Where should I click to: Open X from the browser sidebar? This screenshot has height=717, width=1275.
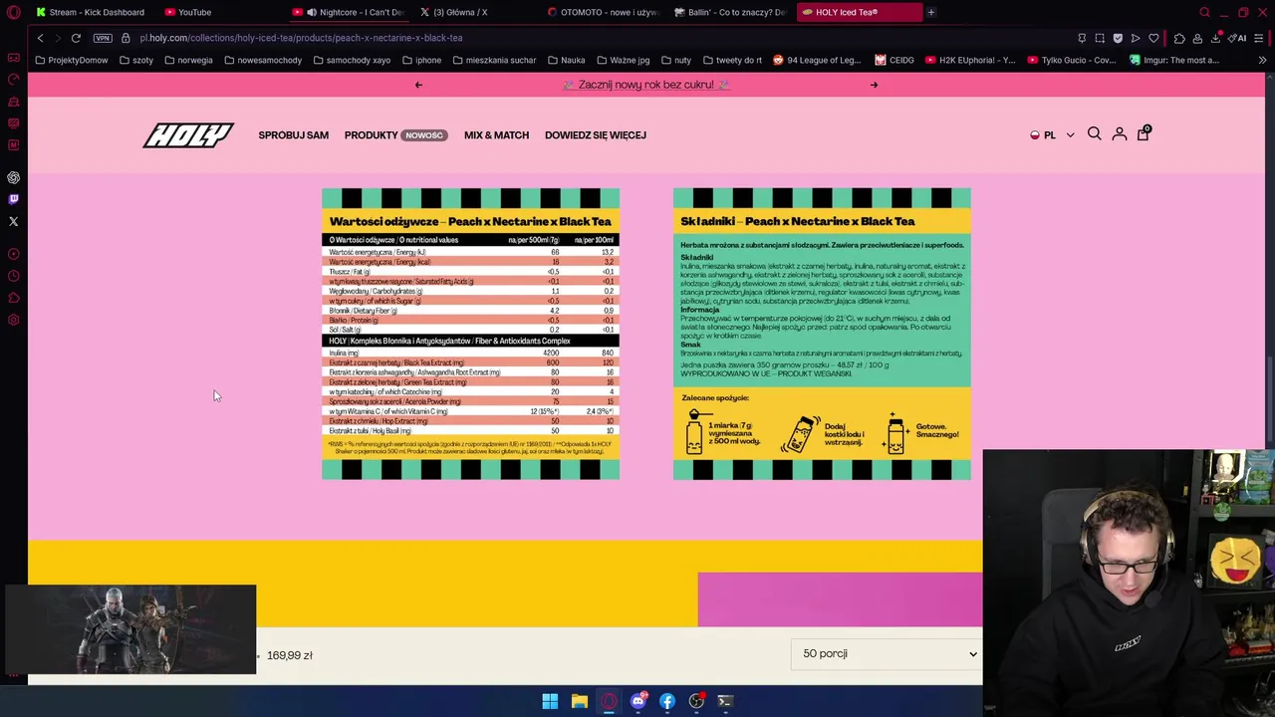[14, 221]
